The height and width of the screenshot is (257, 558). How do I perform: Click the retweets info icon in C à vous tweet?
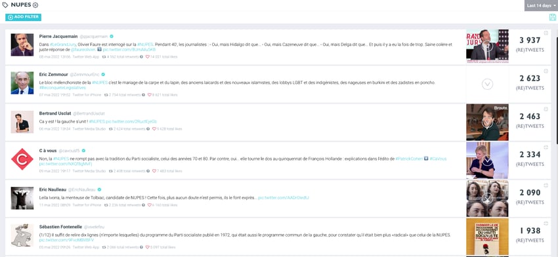coord(148,171)
